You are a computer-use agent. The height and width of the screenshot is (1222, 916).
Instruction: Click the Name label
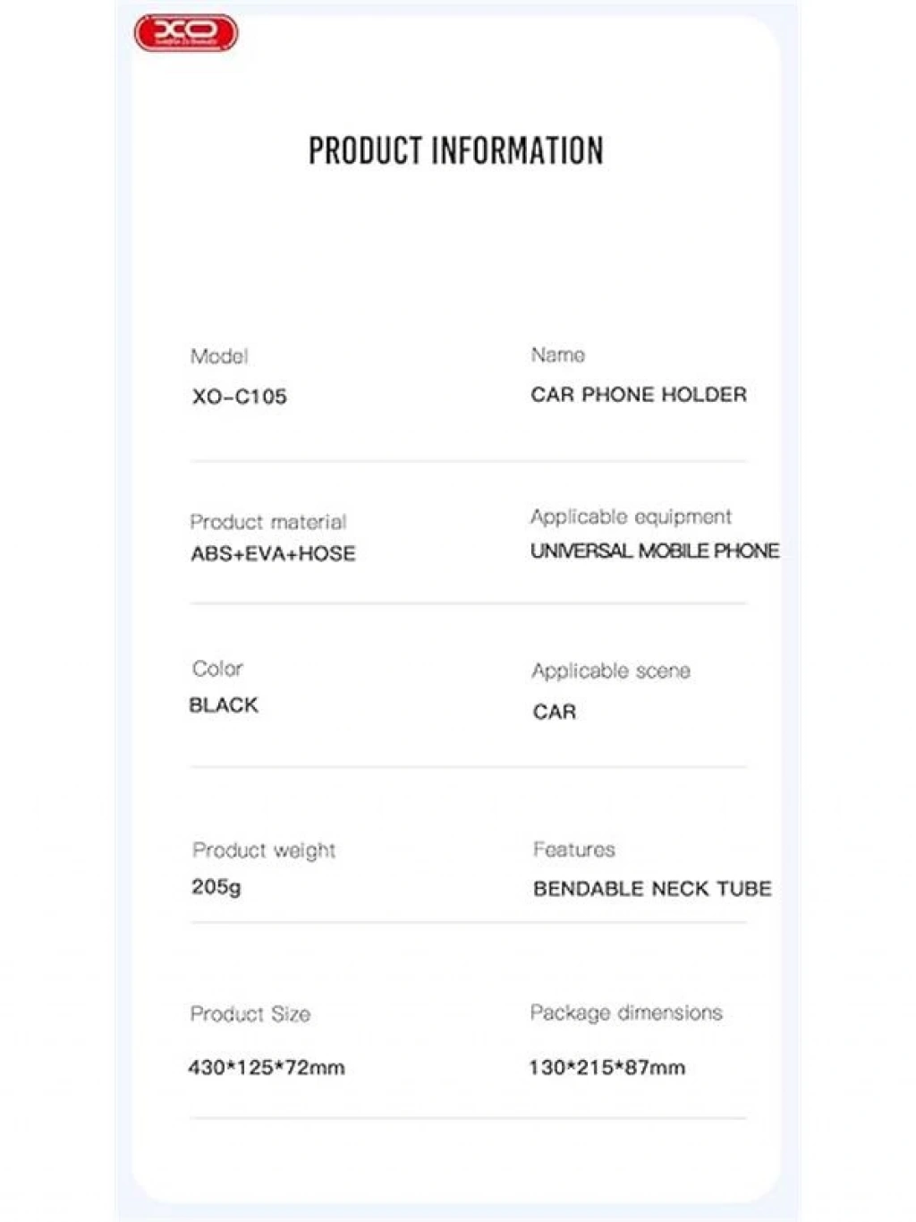click(558, 355)
